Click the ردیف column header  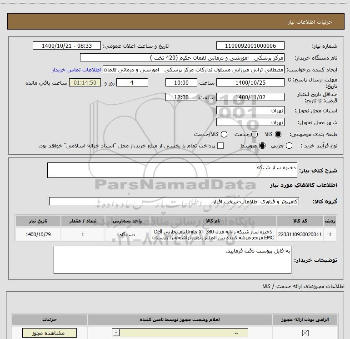[330, 221]
